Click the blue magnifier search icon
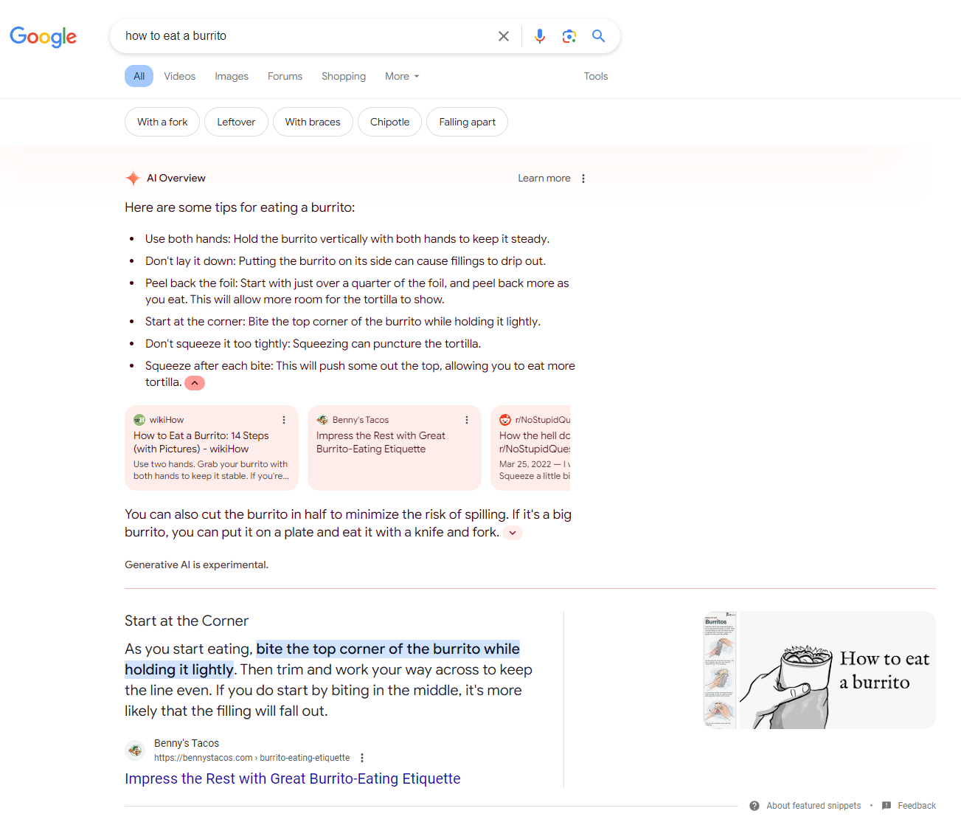The image size is (961, 825). click(598, 36)
